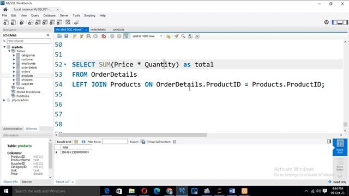Click the Filter objects search field

tap(29, 41)
